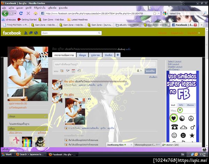Open the posted photo thumbnail on the wall
The width and height of the screenshot is (209, 164).
click(75, 112)
